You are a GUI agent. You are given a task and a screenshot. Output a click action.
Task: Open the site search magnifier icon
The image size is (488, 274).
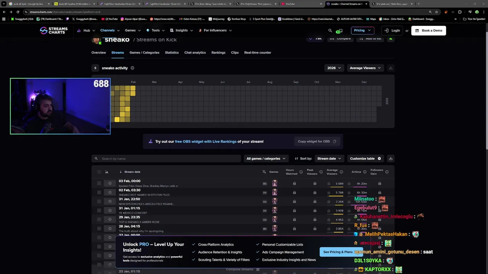(330, 30)
